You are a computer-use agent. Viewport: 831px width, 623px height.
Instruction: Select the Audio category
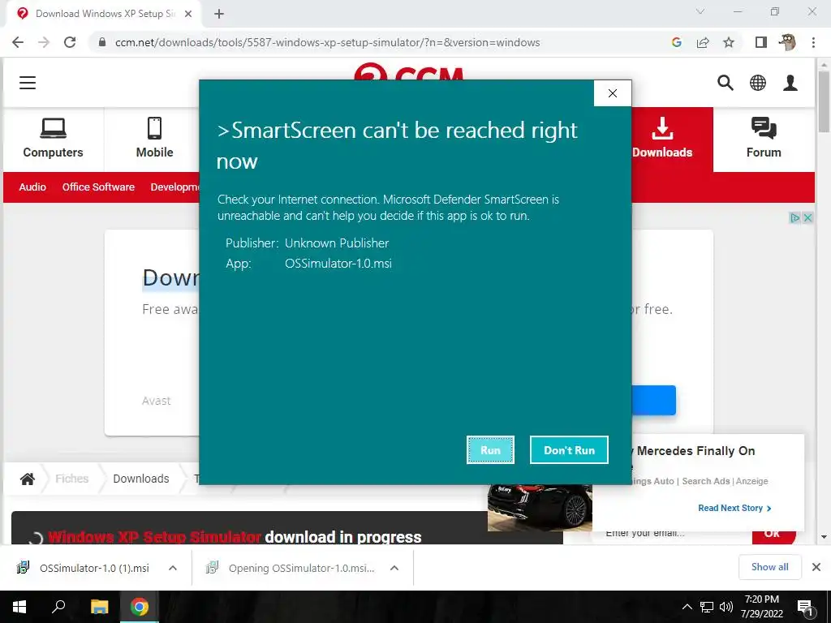tap(32, 187)
